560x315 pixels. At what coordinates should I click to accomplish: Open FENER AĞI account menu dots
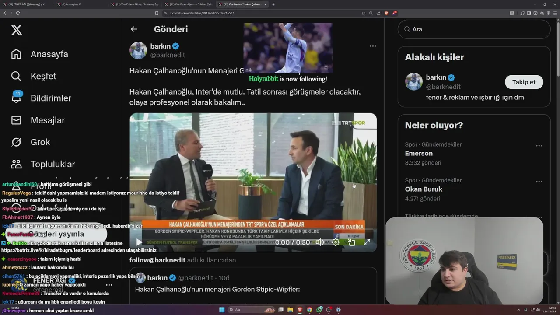click(x=109, y=285)
